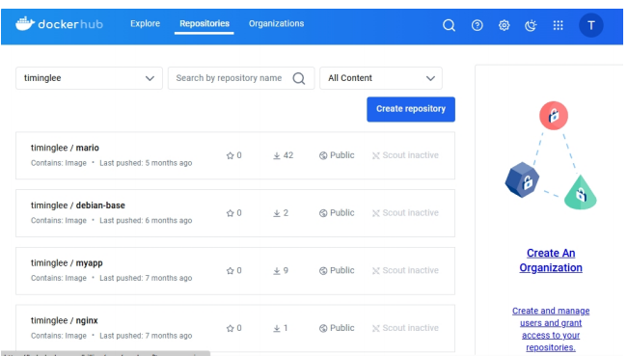Click the star icon for myapp

coord(230,271)
